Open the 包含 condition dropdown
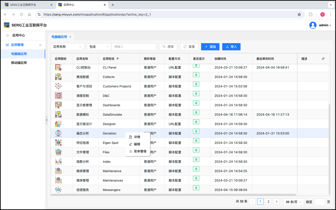 point(99,47)
